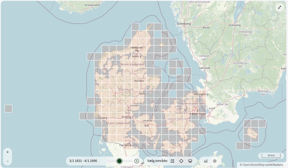Select the screen extent area tool
288x168 pixels.
[x=190, y=161]
